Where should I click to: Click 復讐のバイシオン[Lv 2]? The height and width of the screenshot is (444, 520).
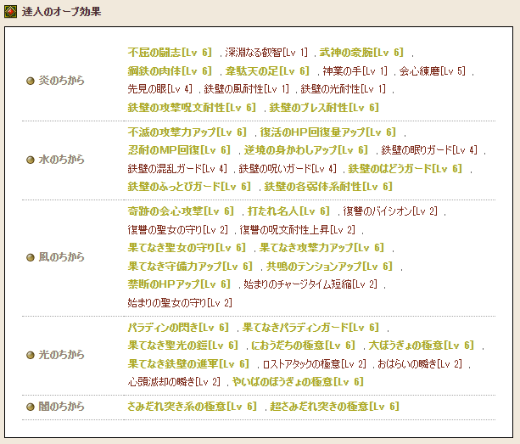click(390, 211)
